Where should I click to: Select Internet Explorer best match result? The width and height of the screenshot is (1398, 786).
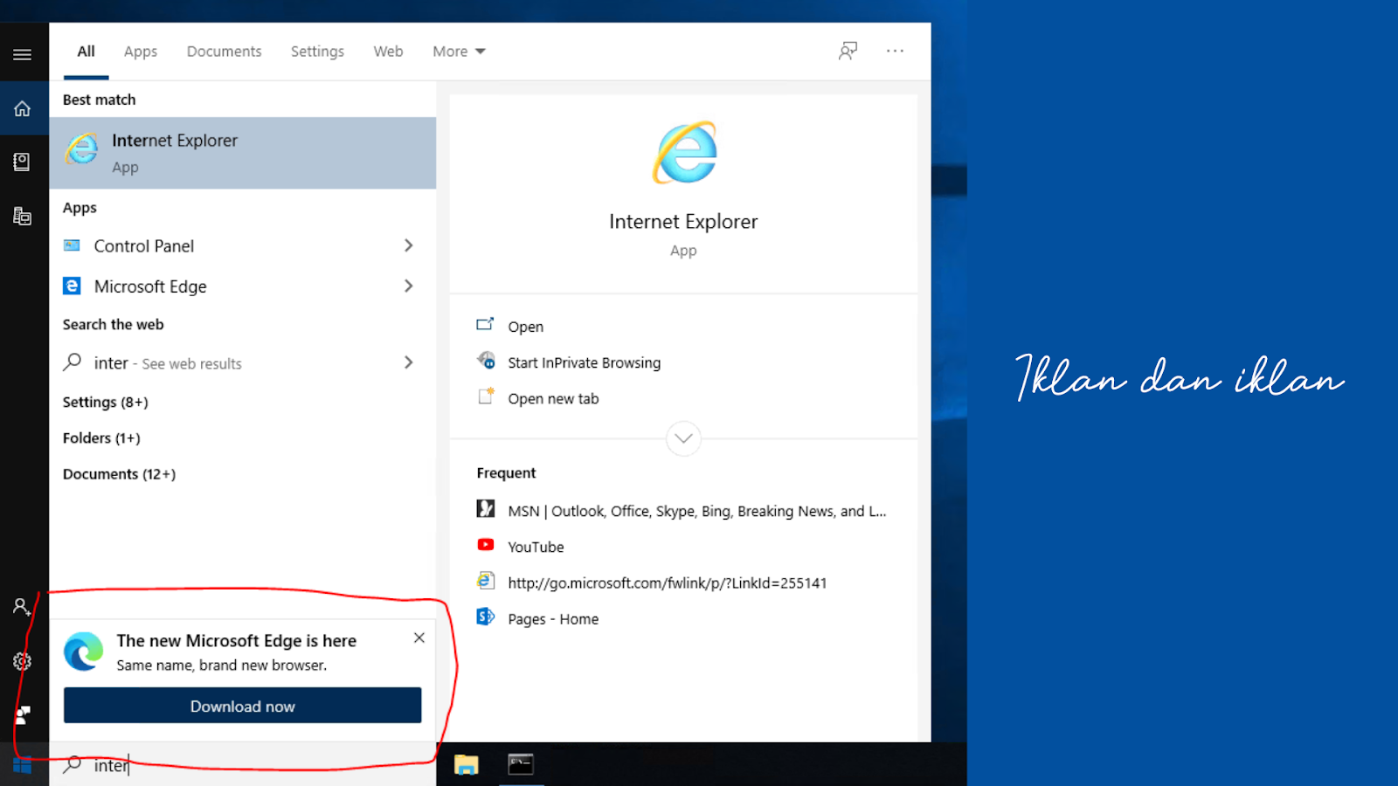coord(243,153)
